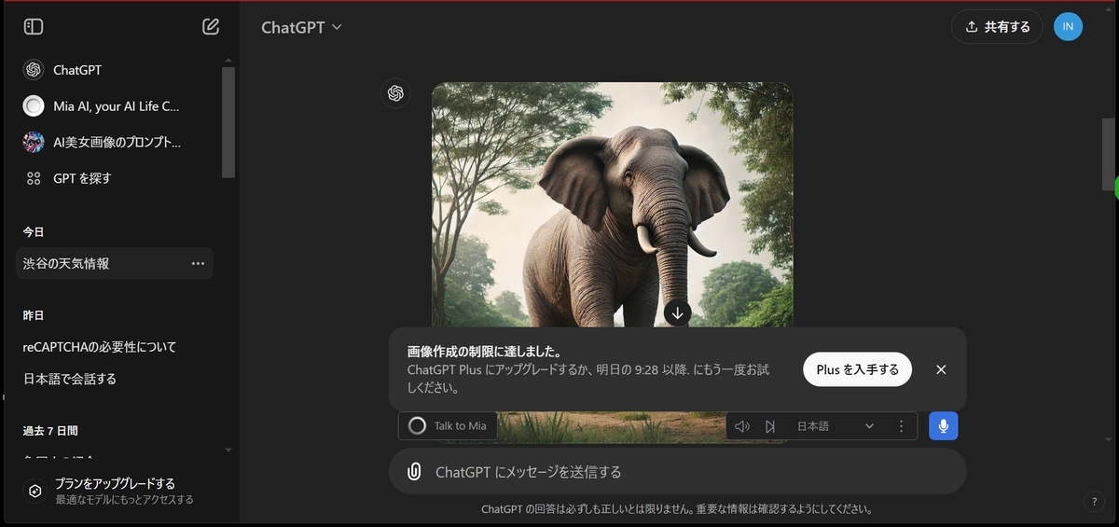Click the sidebar scroll-up arrow
Screen dimensions: 1119x527
coord(228,60)
